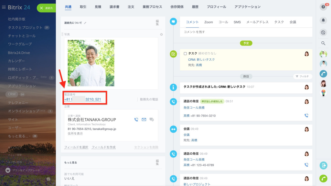The width and height of the screenshot is (331, 186).
Task: Click the comment timeline icon
Action: 173,22
